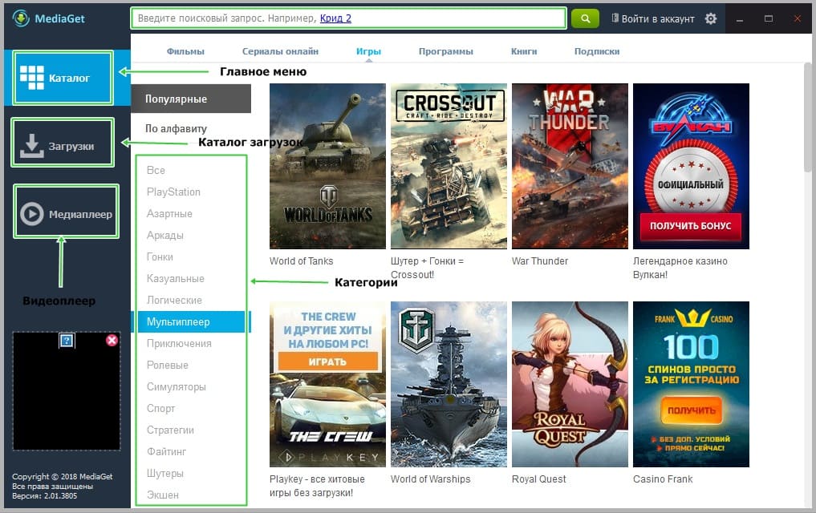The width and height of the screenshot is (816, 513).
Task: Choose the Логические category
Action: point(174,300)
